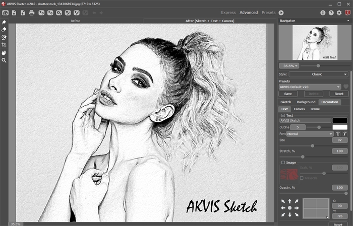Select the stroke direction pencil tool
This screenshot has height=226, width=353.
point(4,22)
